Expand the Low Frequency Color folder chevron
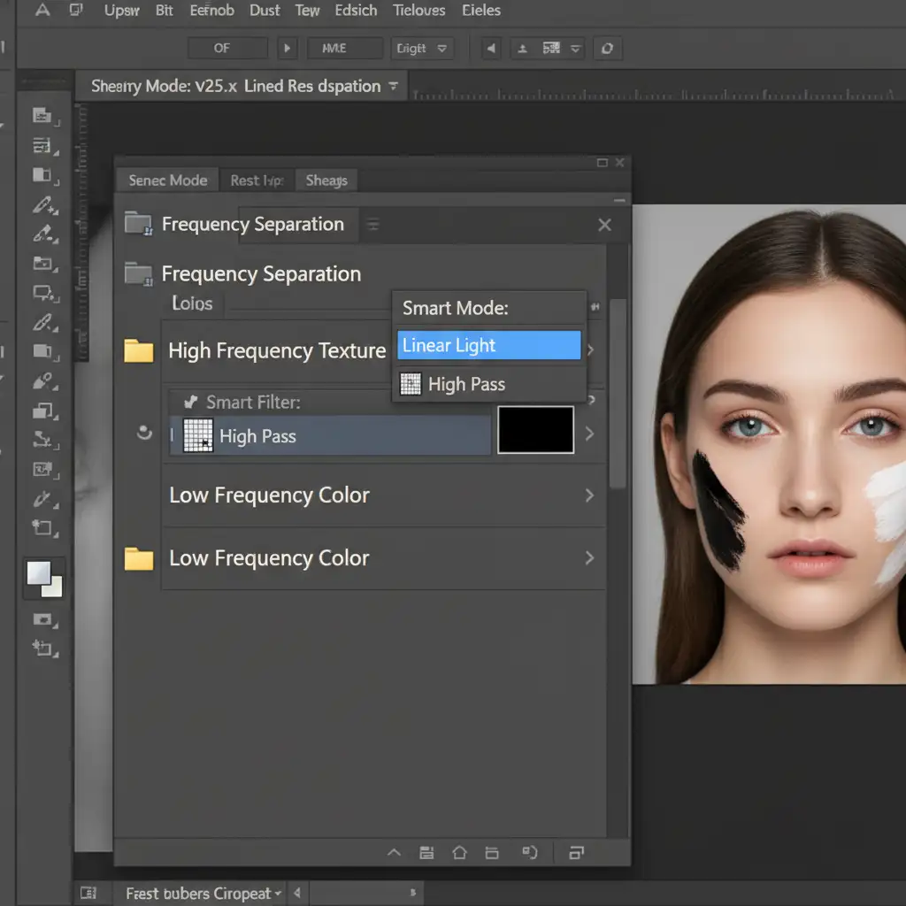The image size is (906, 906). pos(589,558)
